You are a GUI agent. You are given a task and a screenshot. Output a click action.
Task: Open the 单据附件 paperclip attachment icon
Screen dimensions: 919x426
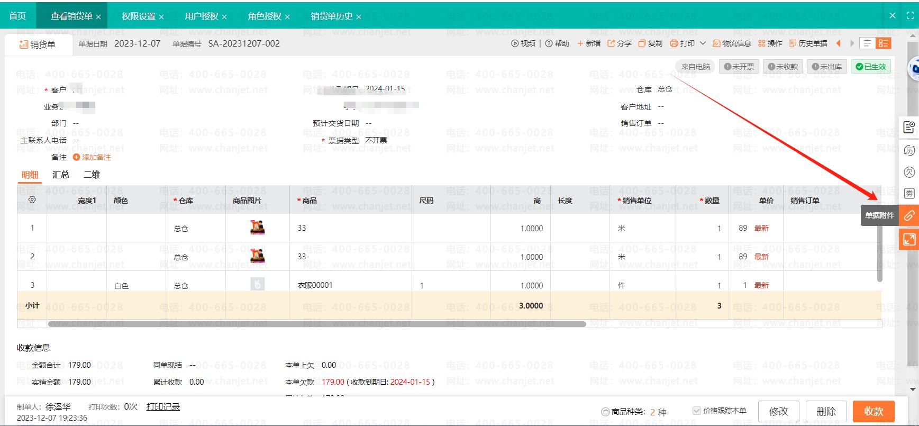pyautogui.click(x=908, y=215)
